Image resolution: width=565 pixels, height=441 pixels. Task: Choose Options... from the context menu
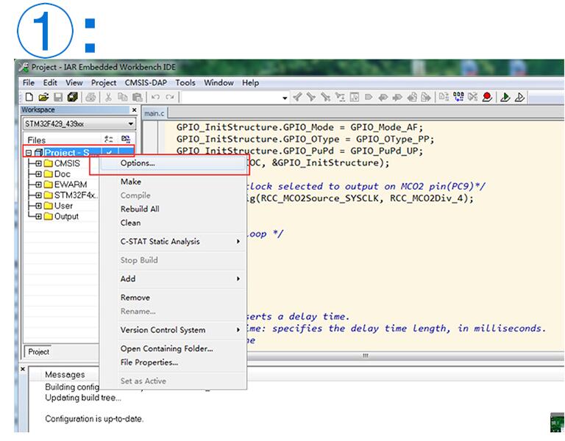click(138, 163)
